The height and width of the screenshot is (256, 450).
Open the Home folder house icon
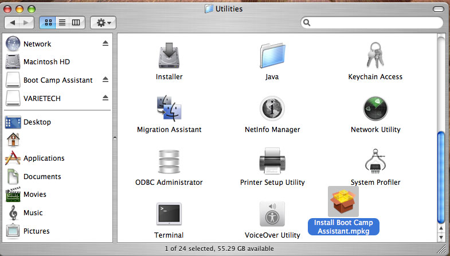(13, 140)
